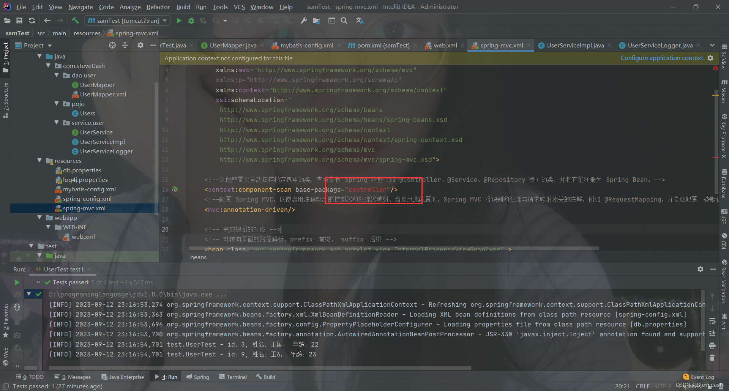This screenshot has width=729, height=391.
Task: Save all files via floppy icon
Action: coord(19,20)
